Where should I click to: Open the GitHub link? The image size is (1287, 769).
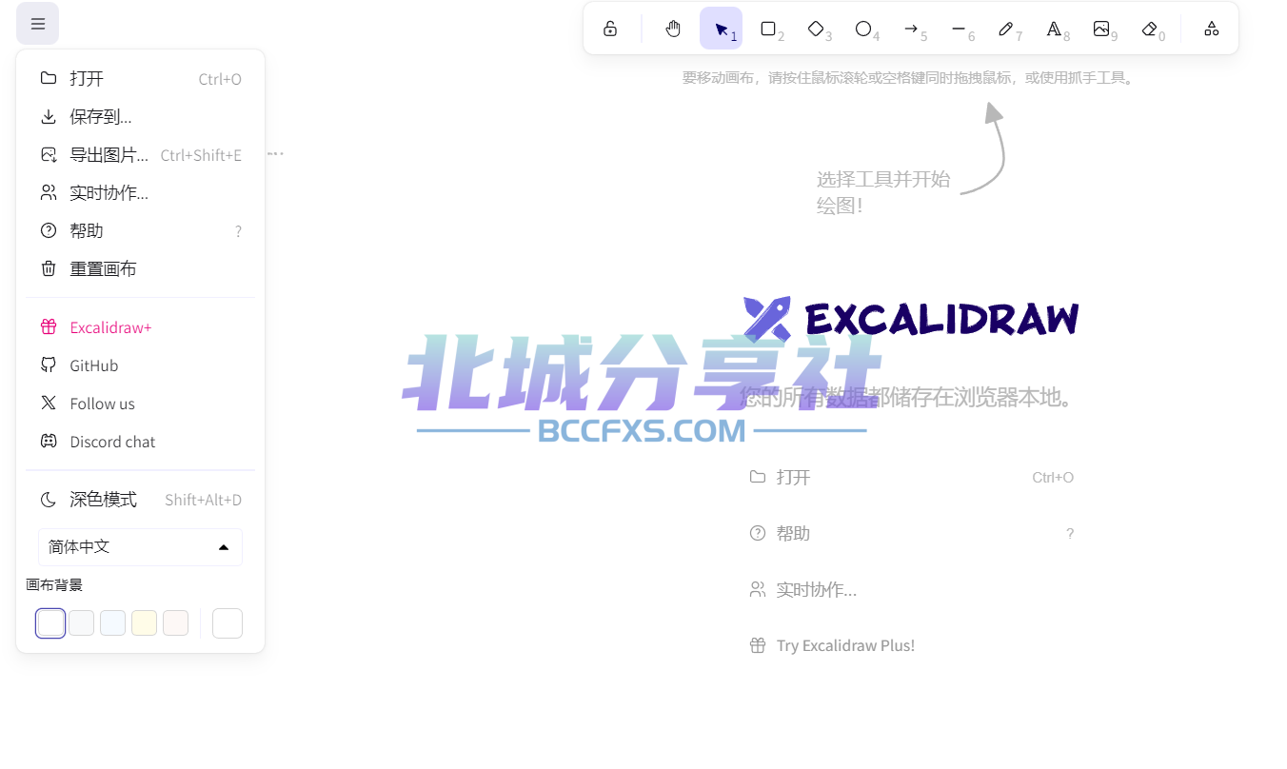[x=140, y=365]
